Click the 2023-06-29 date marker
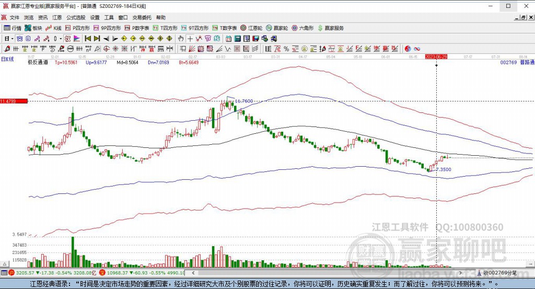This screenshot has height=289, width=535. point(436,56)
